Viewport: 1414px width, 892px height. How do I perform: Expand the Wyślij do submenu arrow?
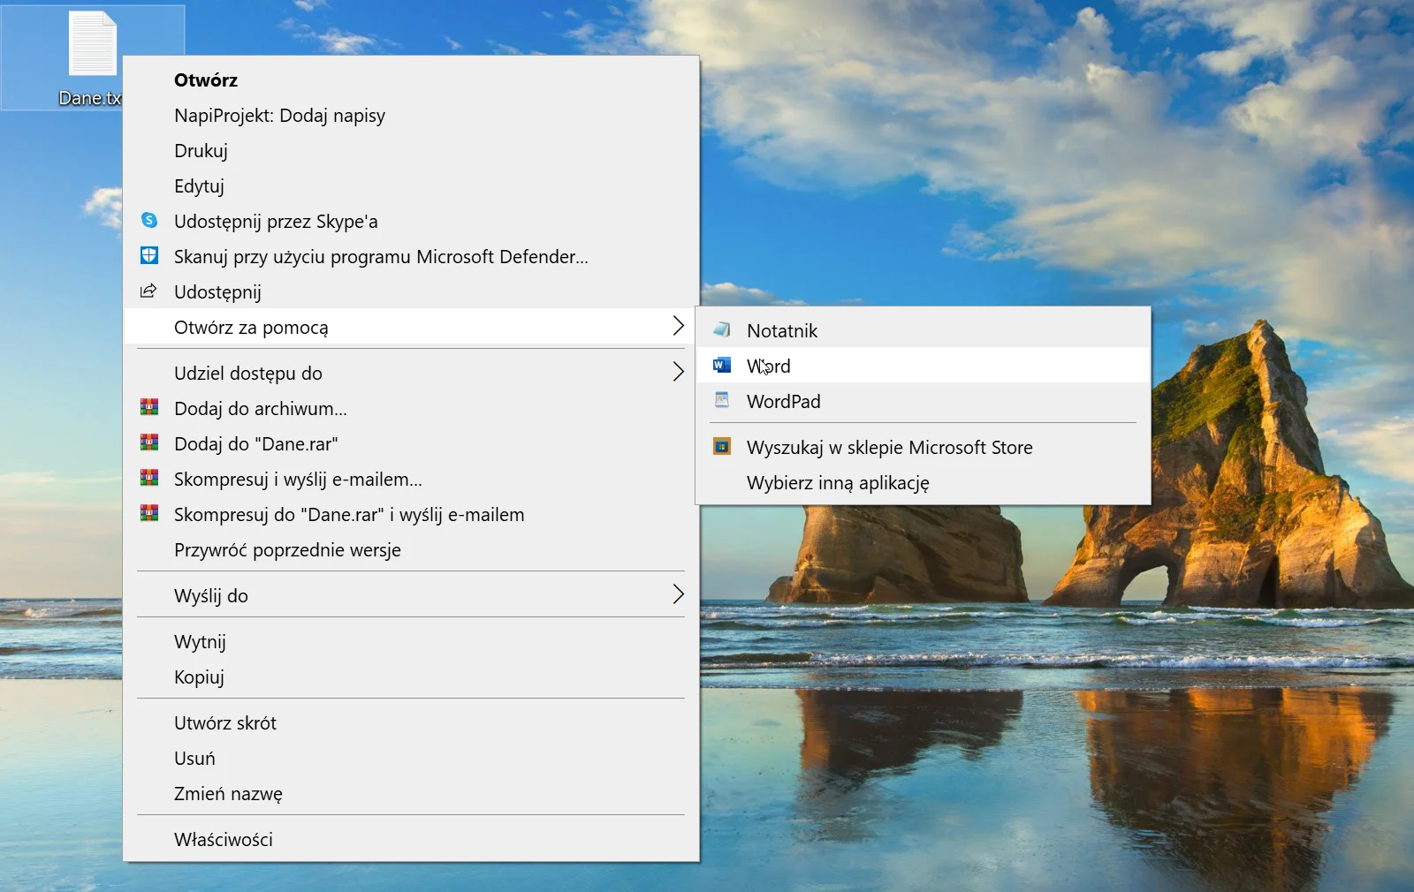pyautogui.click(x=678, y=594)
